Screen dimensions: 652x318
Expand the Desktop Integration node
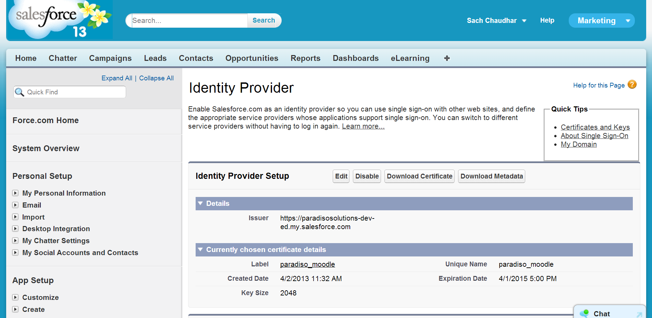pyautogui.click(x=15, y=229)
